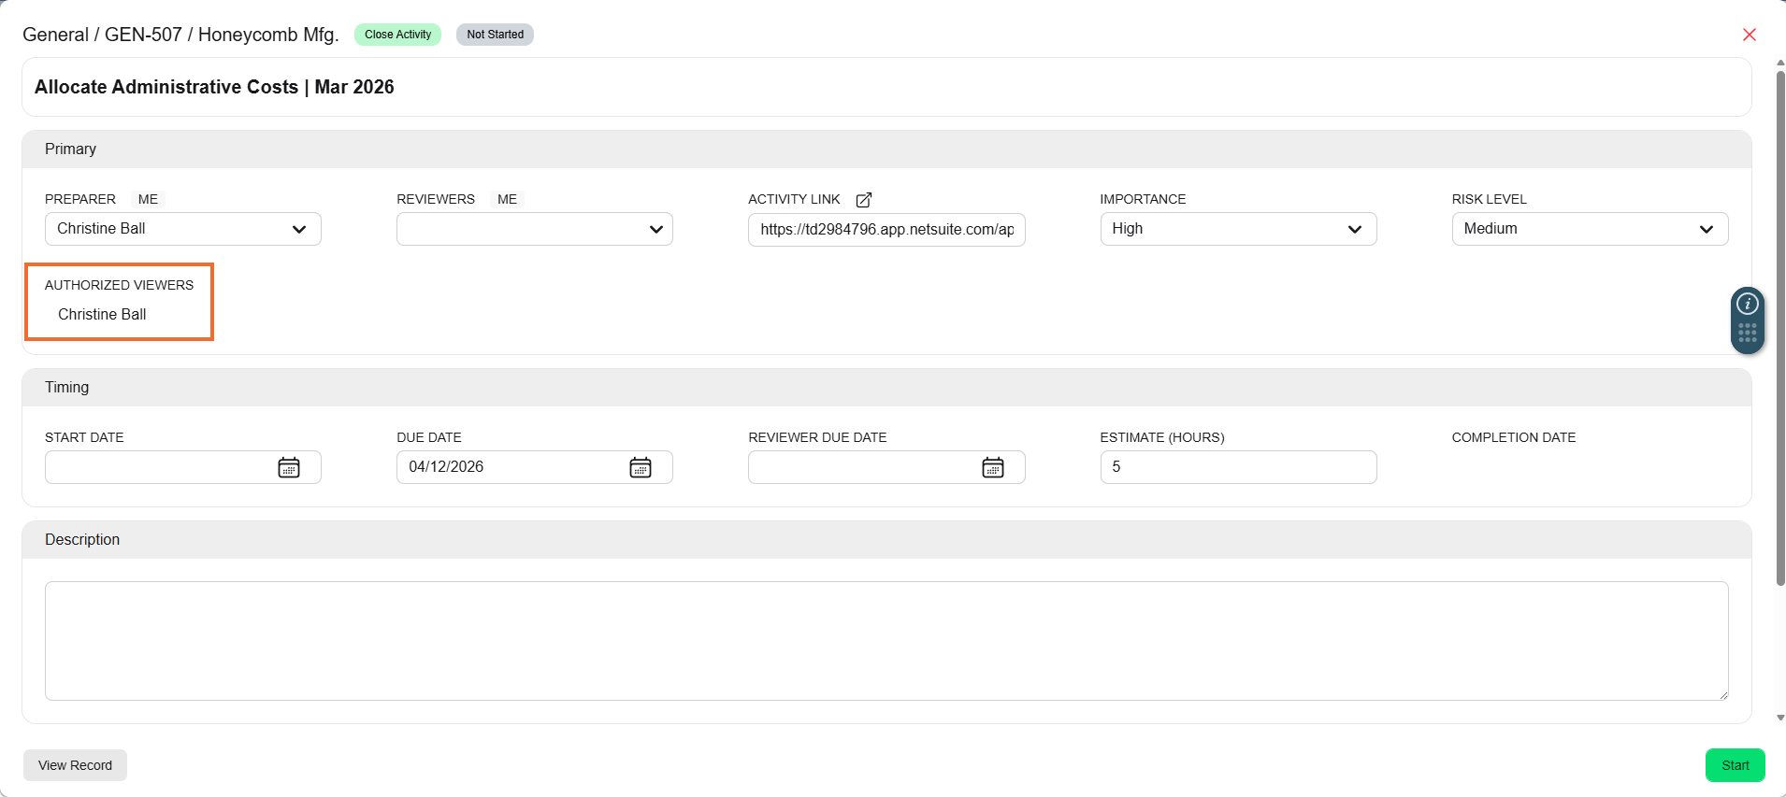
Task: Open the Activity Link external icon
Action: pos(863,200)
